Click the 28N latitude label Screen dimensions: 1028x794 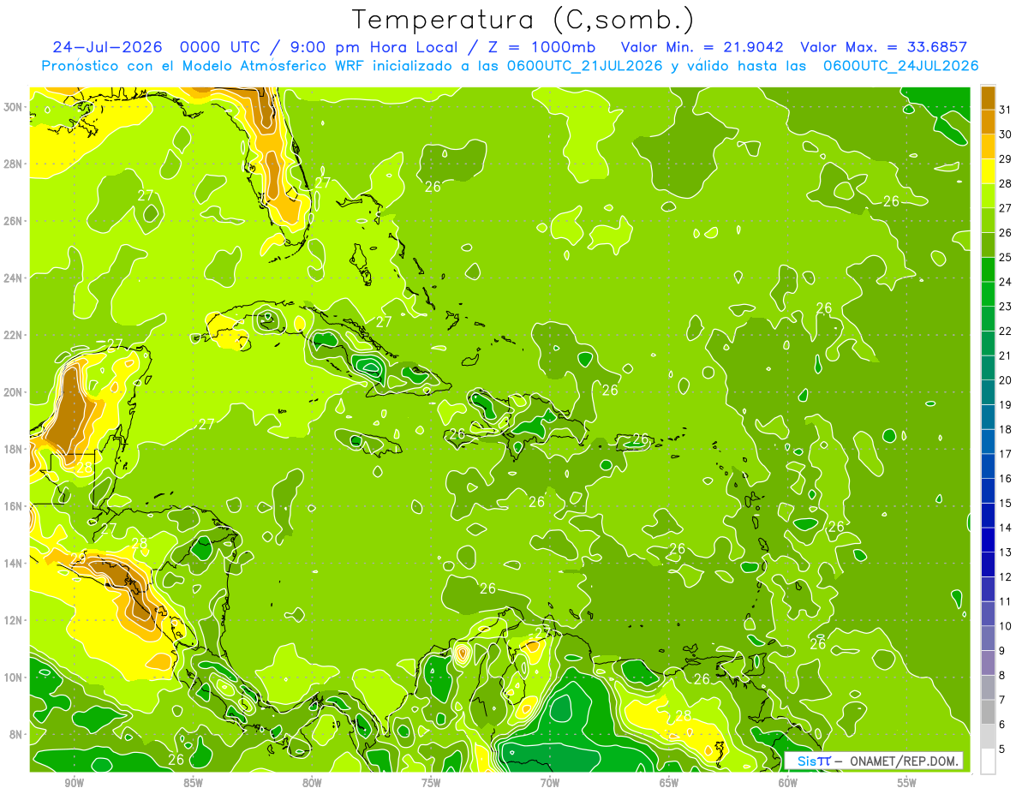coord(15,164)
